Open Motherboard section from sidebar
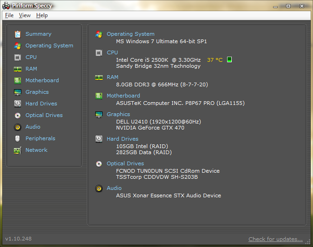The height and width of the screenshot is (247, 313). coord(42,80)
